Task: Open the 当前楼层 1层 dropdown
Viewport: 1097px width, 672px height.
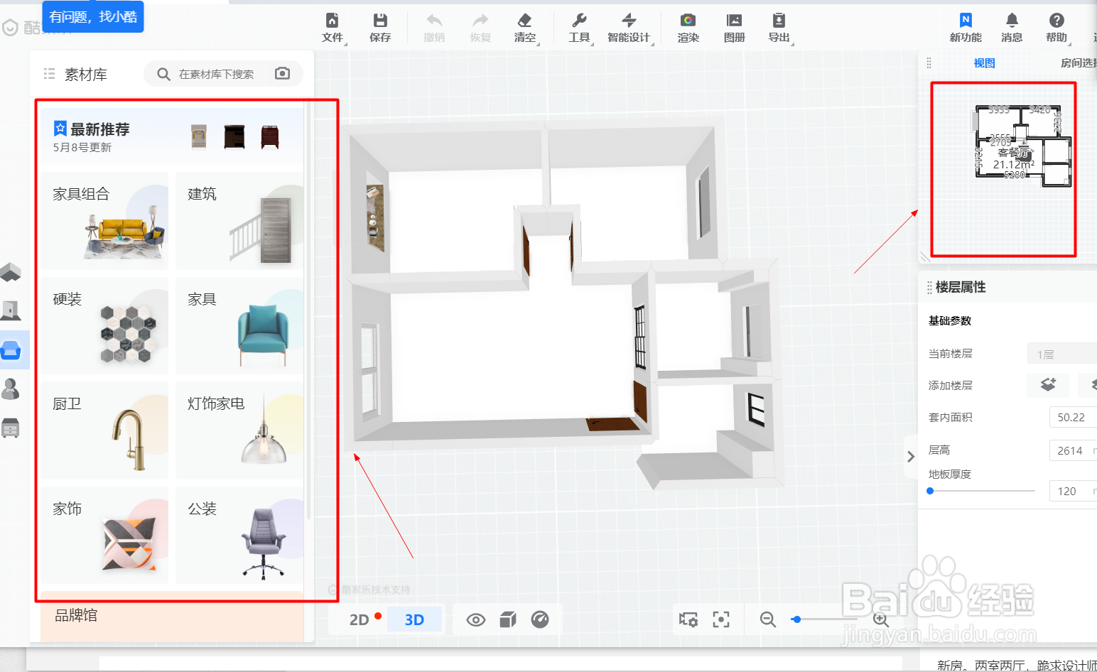Action: 1062,354
